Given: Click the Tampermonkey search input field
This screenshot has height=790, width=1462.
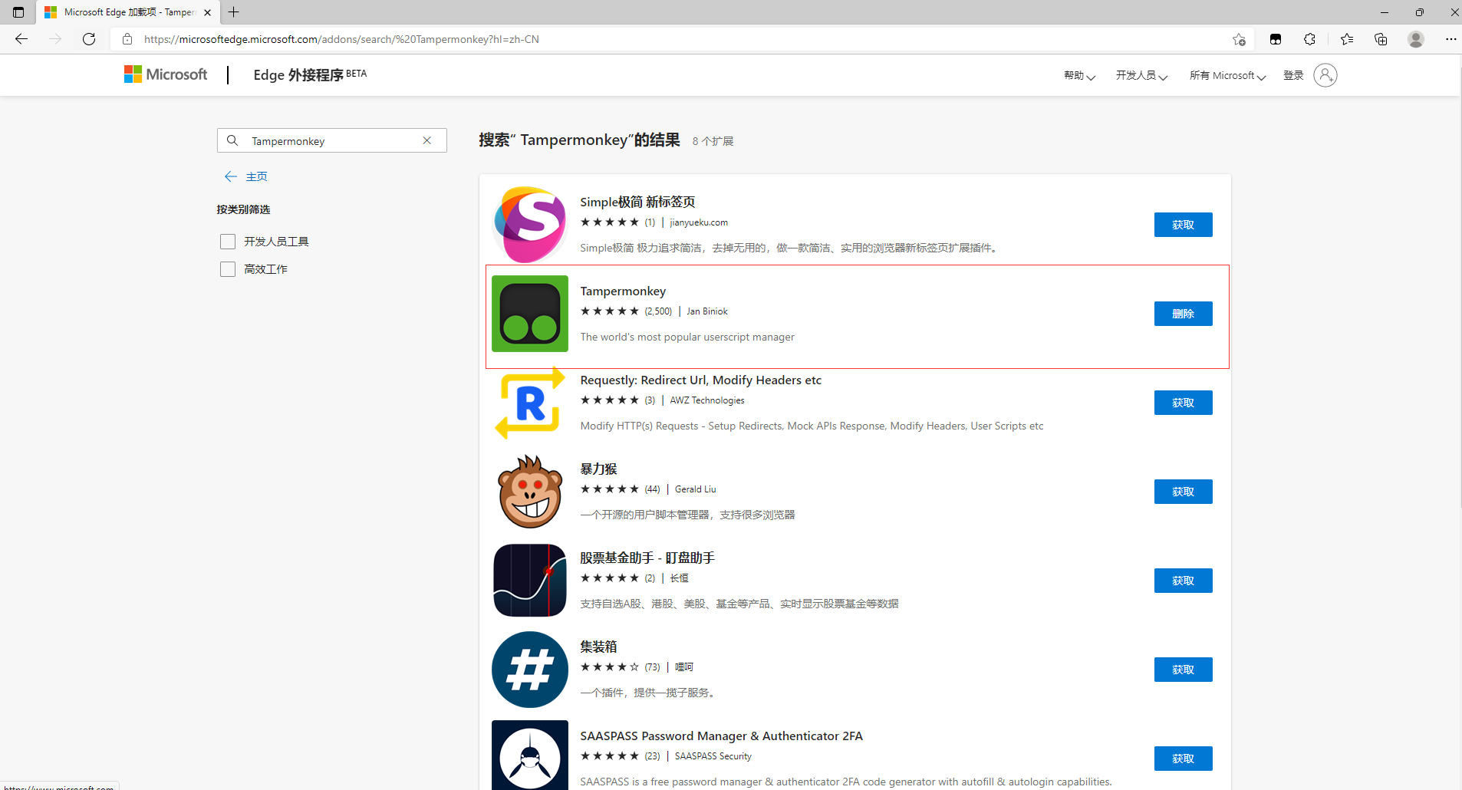Looking at the screenshot, I should pyautogui.click(x=332, y=140).
